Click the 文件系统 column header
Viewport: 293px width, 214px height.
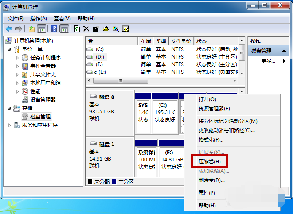pyautogui.click(x=181, y=41)
